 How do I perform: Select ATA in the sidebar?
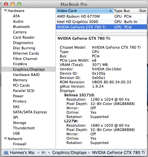[16, 16]
